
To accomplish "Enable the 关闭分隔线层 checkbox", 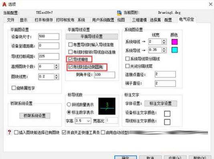I will pyautogui.click(x=127, y=66).
